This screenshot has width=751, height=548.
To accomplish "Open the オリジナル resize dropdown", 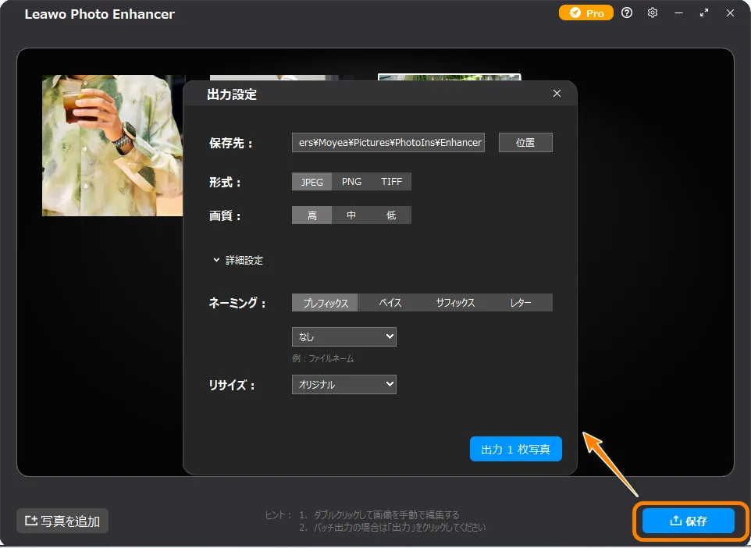I will [343, 384].
